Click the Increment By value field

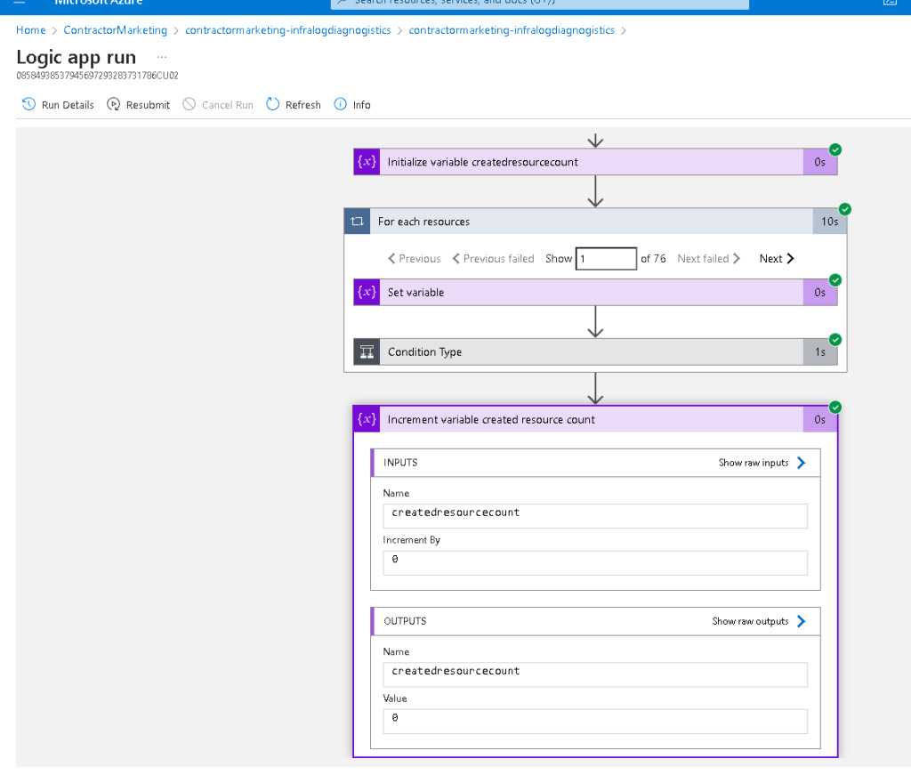pyautogui.click(x=595, y=563)
